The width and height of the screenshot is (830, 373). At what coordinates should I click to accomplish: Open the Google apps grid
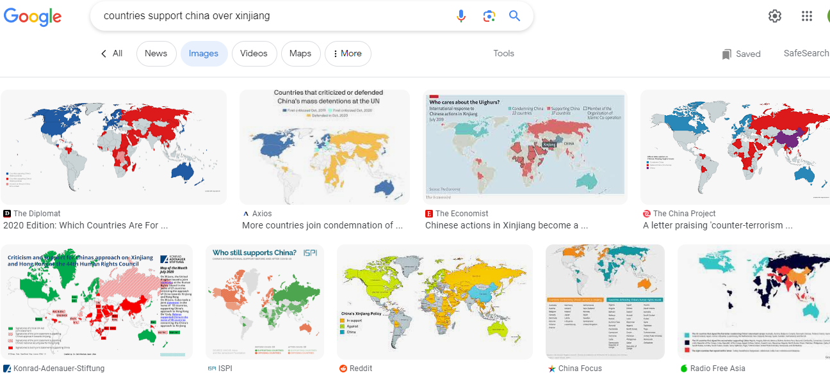click(807, 16)
